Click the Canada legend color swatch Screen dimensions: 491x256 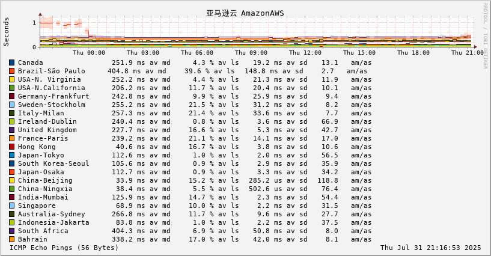coord(11,62)
